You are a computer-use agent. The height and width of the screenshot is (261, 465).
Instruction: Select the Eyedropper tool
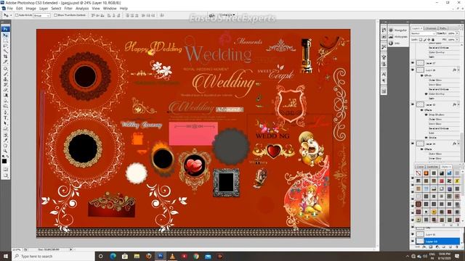click(x=5, y=140)
